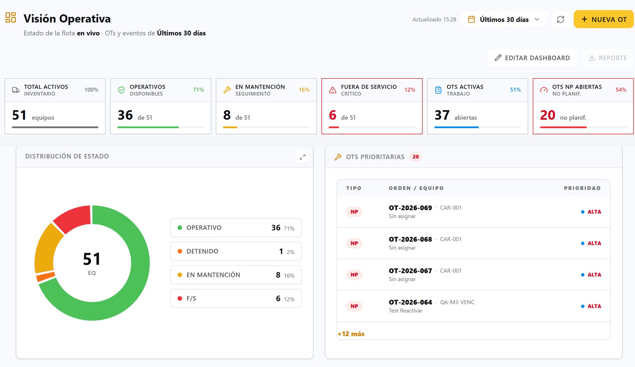
Task: Click the wrench icon on En Mantención card
Action: click(227, 90)
